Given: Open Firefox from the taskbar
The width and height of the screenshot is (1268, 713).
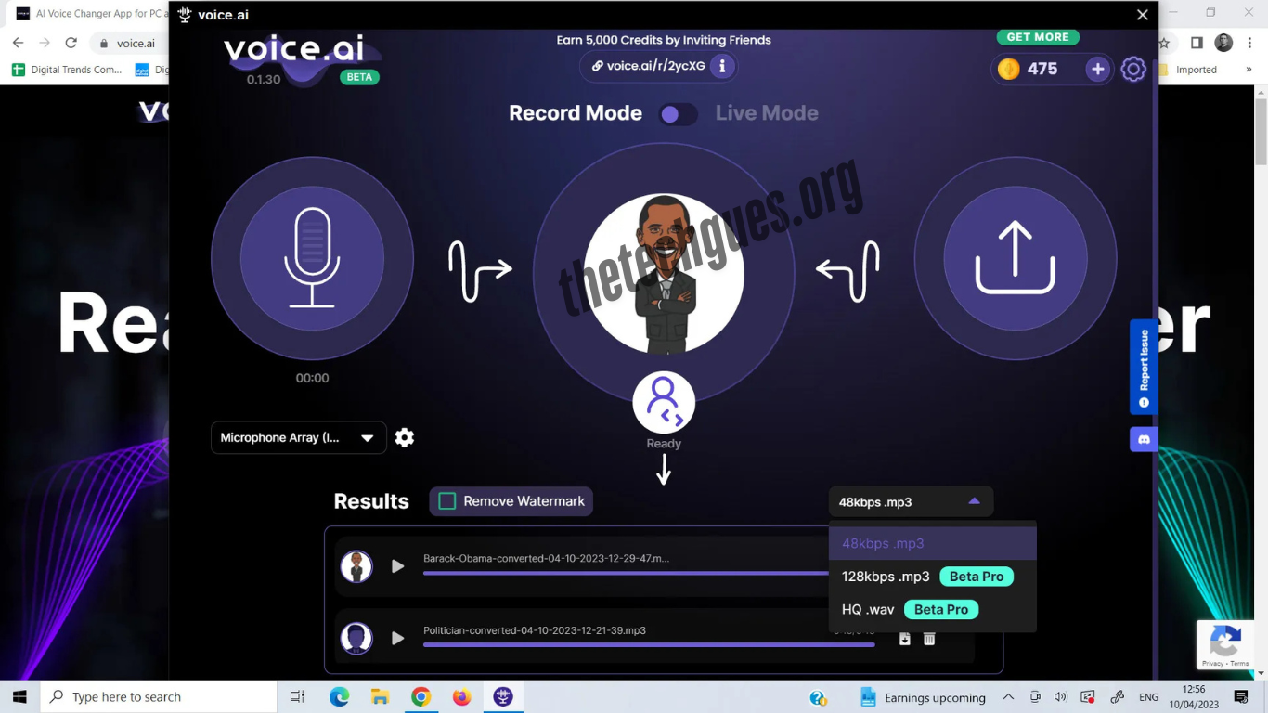Looking at the screenshot, I should tap(461, 697).
